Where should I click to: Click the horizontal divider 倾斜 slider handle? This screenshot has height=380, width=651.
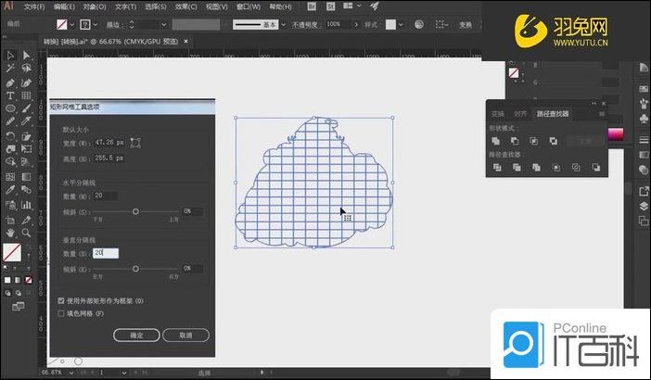tap(136, 211)
